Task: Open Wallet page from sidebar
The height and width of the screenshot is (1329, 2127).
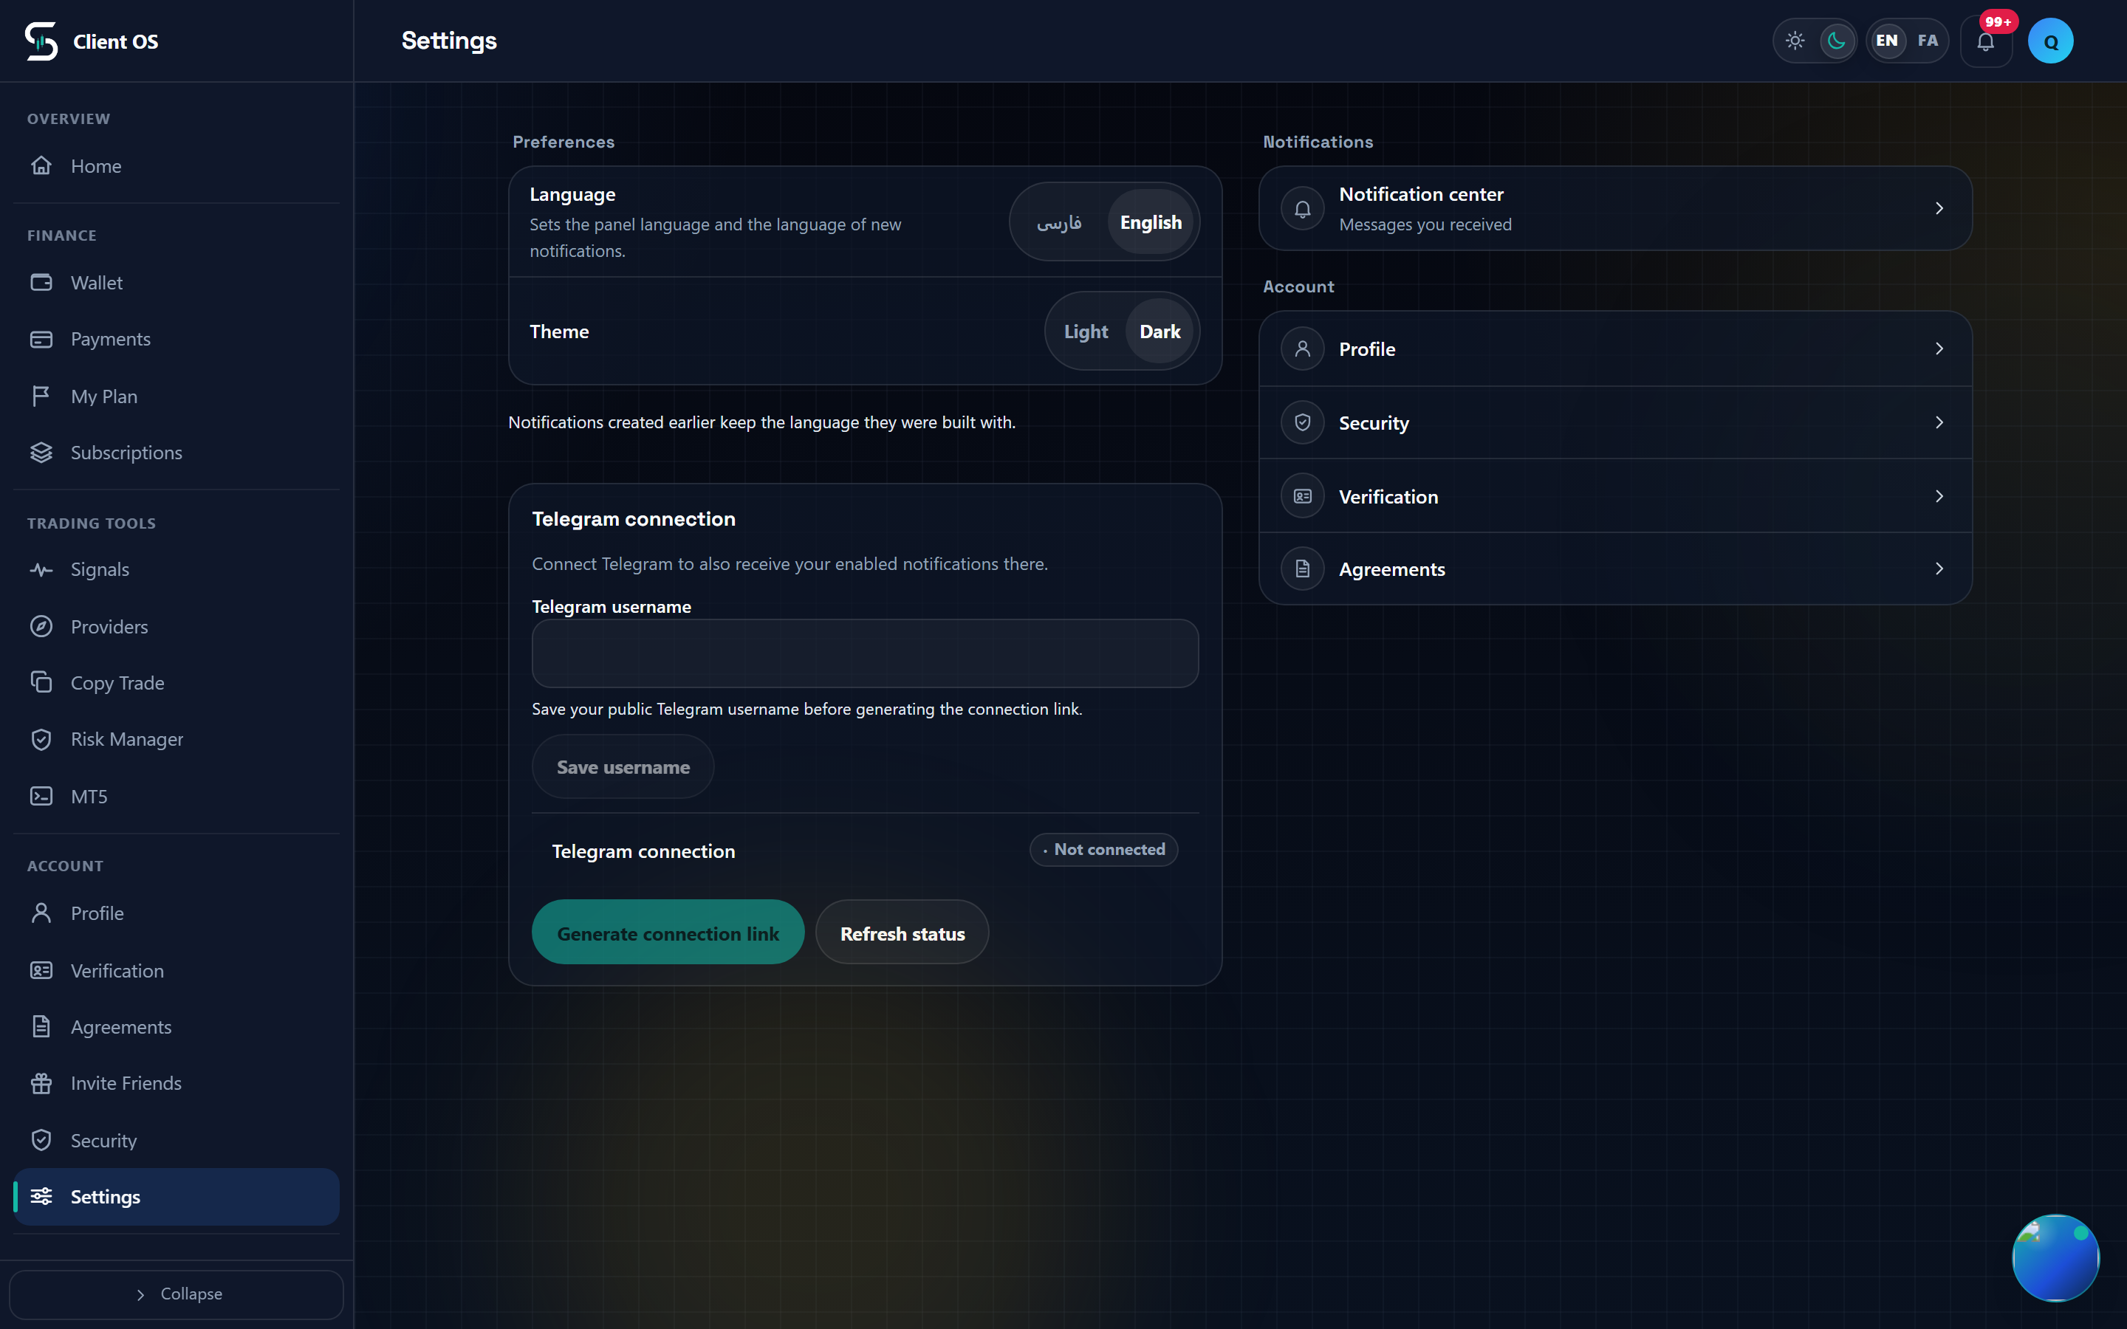Action: pyautogui.click(x=176, y=282)
